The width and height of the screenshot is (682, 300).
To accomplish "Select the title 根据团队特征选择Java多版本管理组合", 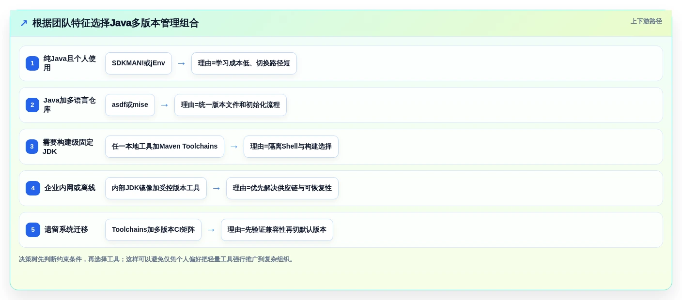I will [115, 23].
